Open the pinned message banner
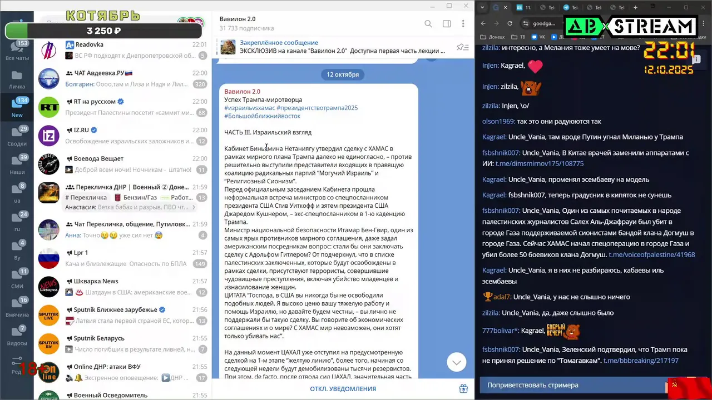The height and width of the screenshot is (400, 712). point(342,47)
